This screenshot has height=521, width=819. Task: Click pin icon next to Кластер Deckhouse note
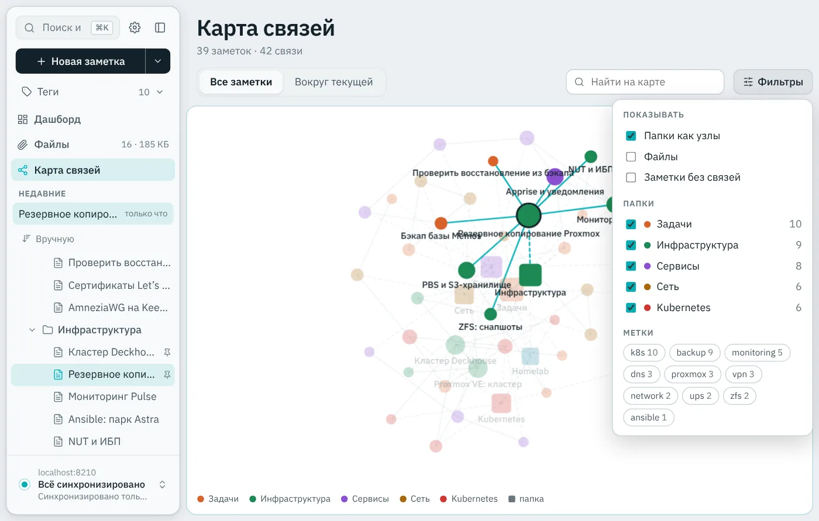(x=167, y=352)
